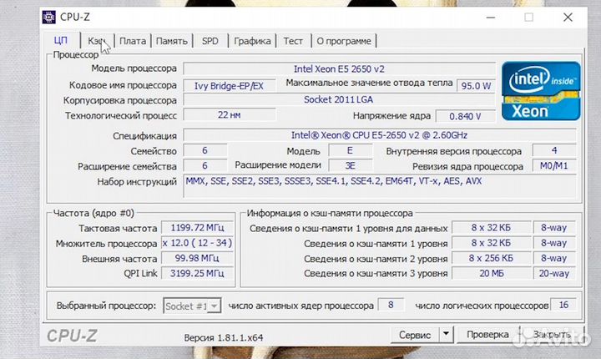Click the Модель value E
601x359 pixels.
coord(350,151)
